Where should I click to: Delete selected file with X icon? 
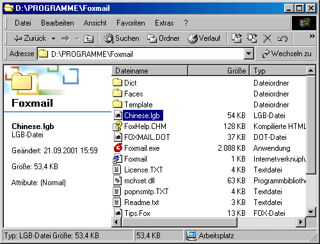(x=267, y=38)
